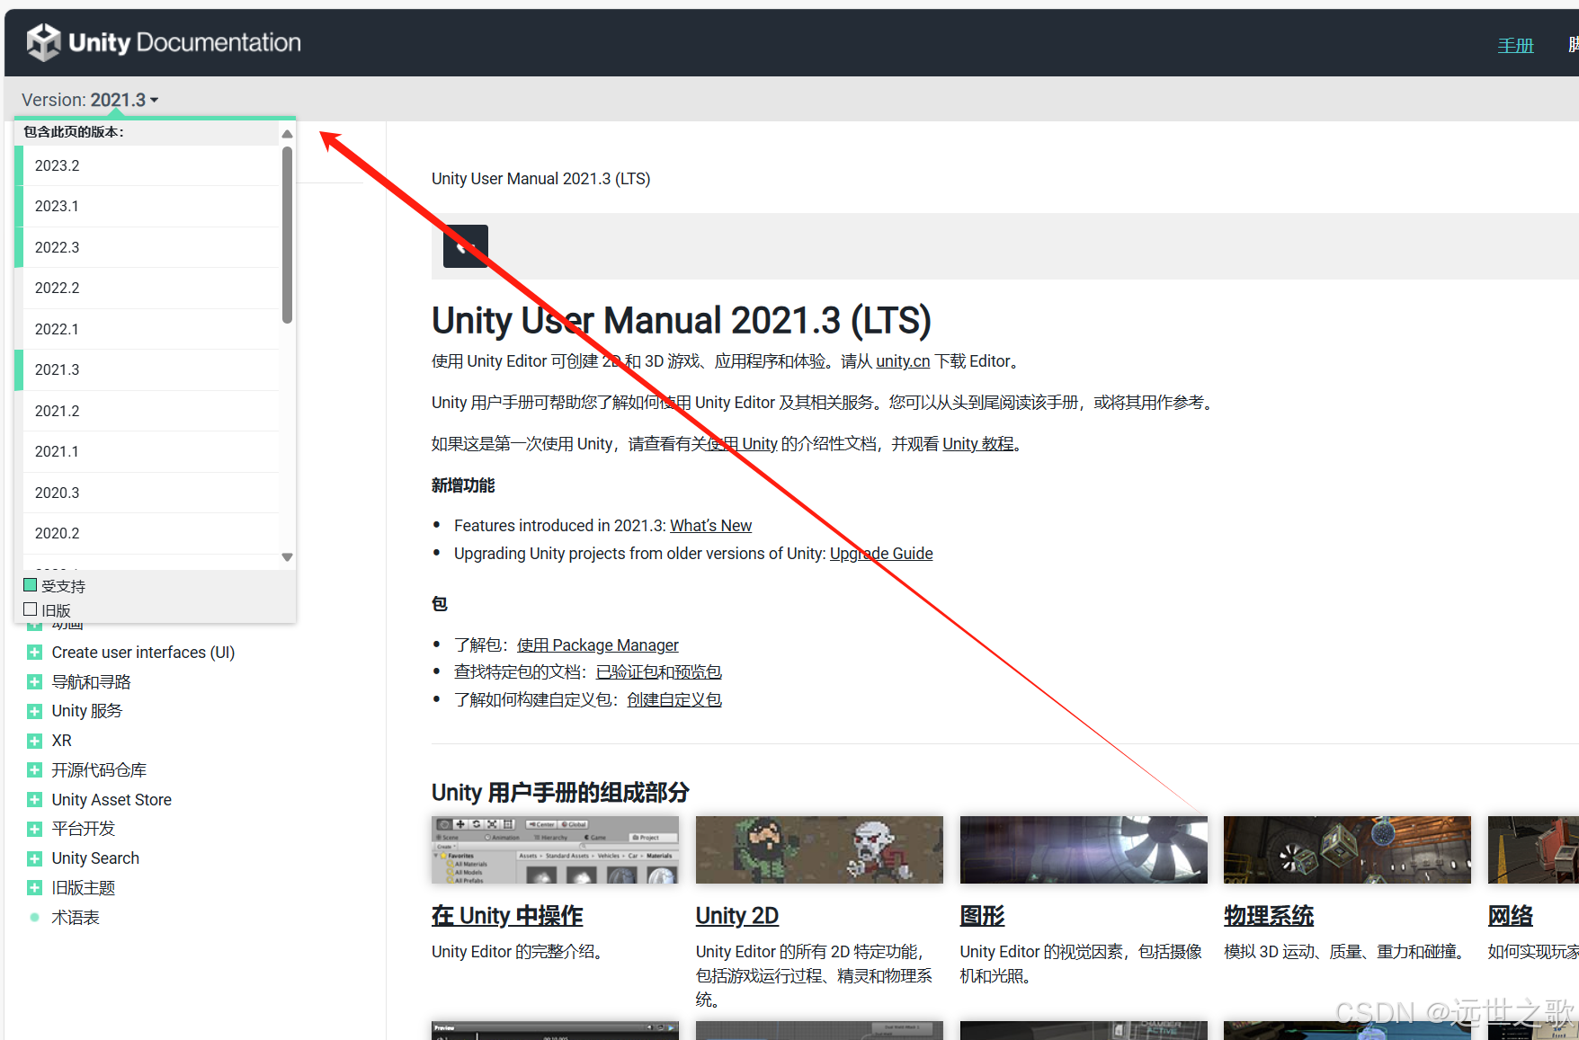Choose version 2021.1 in dropdown
The width and height of the screenshot is (1579, 1040).
(x=151, y=451)
